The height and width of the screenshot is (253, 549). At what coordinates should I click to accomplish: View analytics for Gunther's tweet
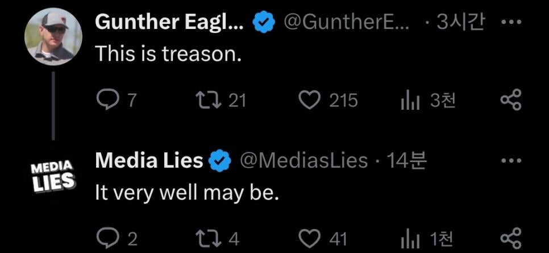[x=410, y=101]
